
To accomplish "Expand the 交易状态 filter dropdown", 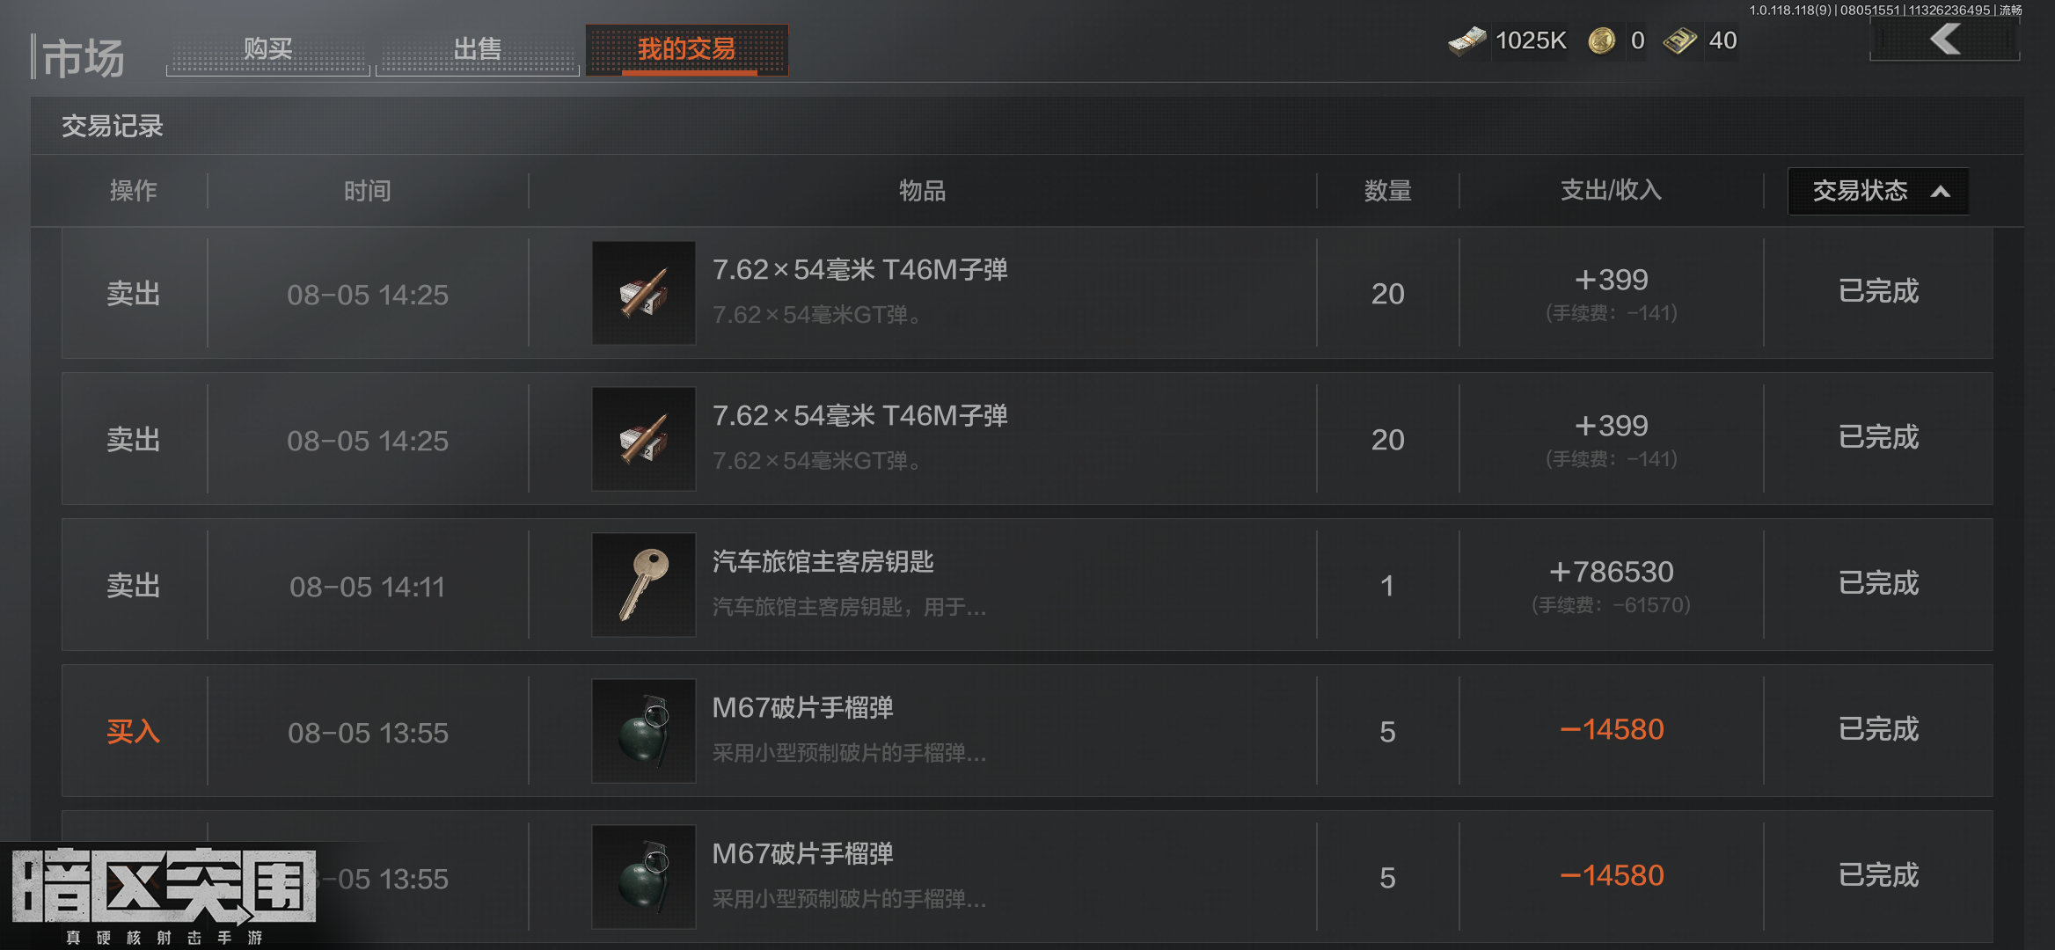I will pos(1878,191).
